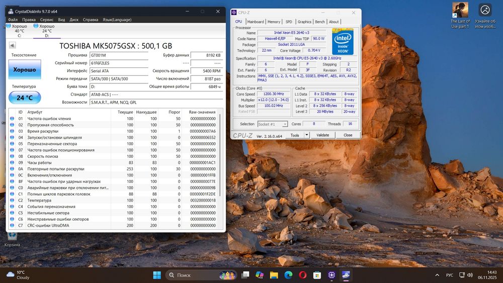The image size is (503, 283).
Task: Click the blue Хорошо health status button
Action: 24,70
